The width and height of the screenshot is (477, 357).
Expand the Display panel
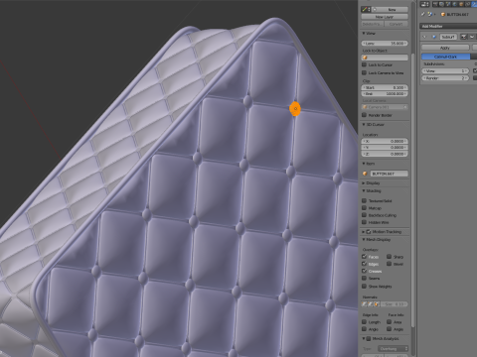(x=364, y=182)
